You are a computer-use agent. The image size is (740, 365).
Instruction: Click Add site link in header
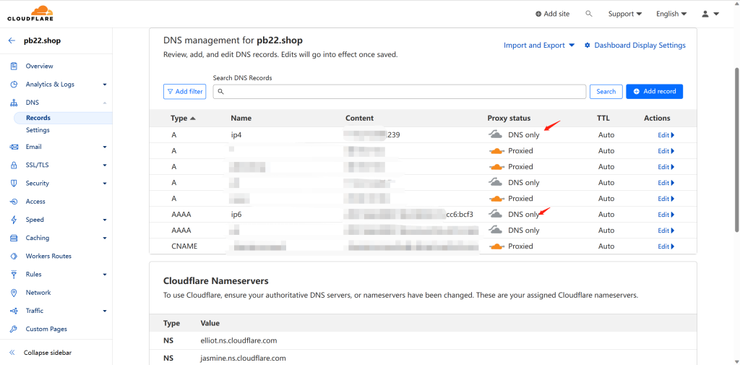coord(553,14)
